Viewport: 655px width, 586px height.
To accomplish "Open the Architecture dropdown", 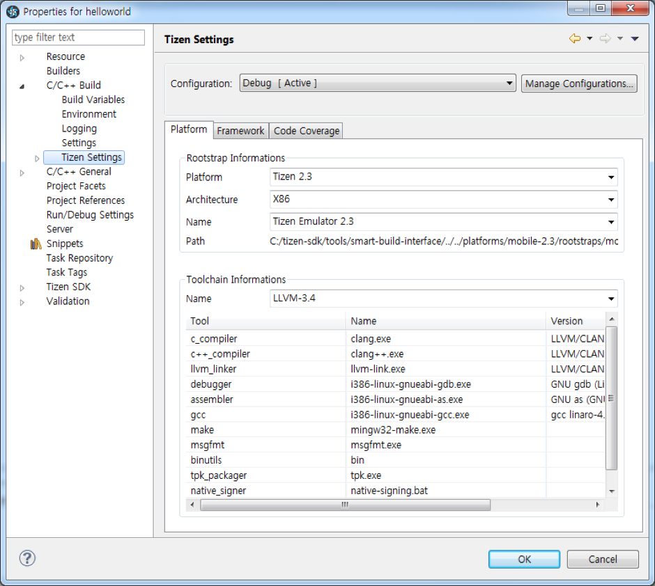I will (x=444, y=199).
